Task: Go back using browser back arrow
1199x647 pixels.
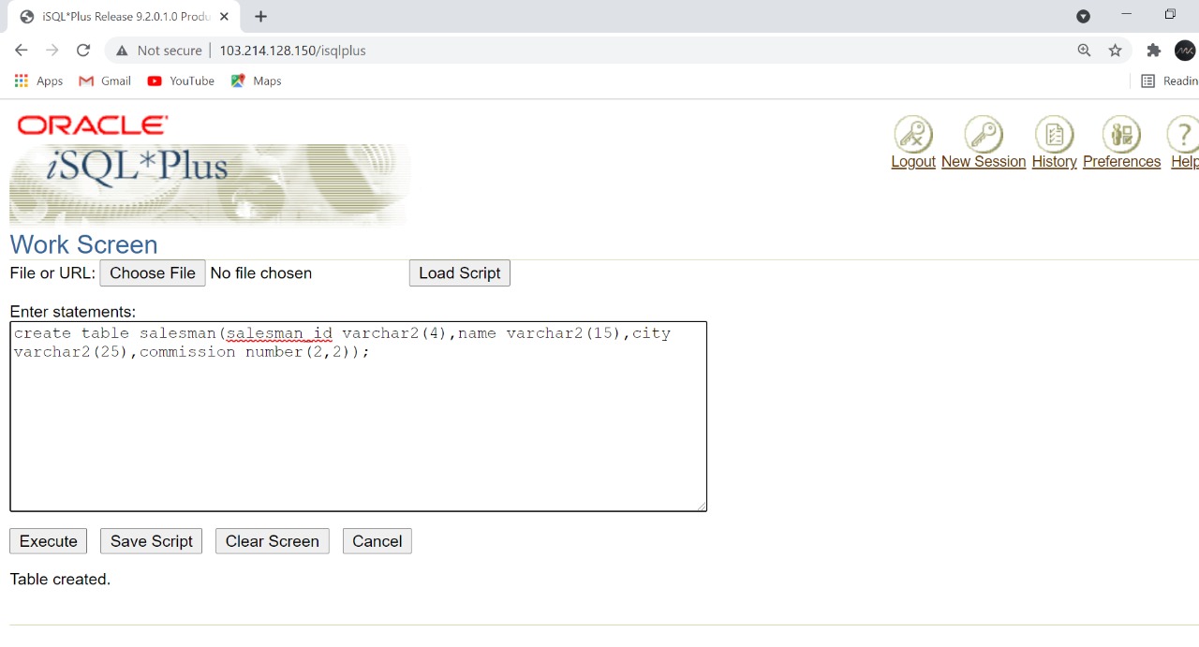Action: (22, 51)
